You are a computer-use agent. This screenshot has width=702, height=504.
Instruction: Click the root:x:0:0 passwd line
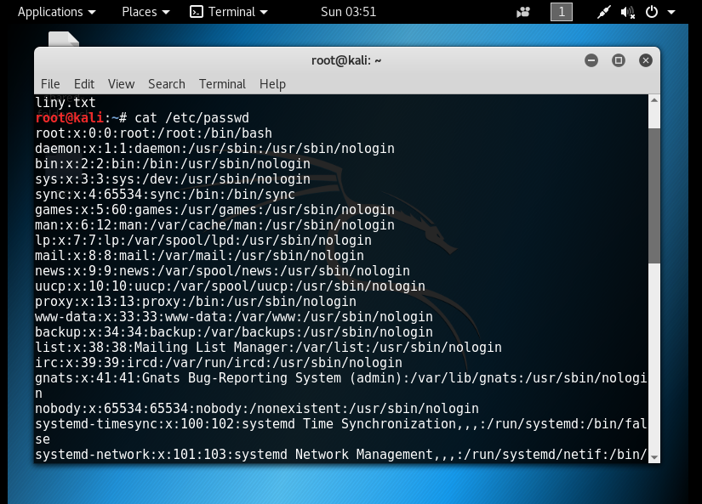coord(153,133)
